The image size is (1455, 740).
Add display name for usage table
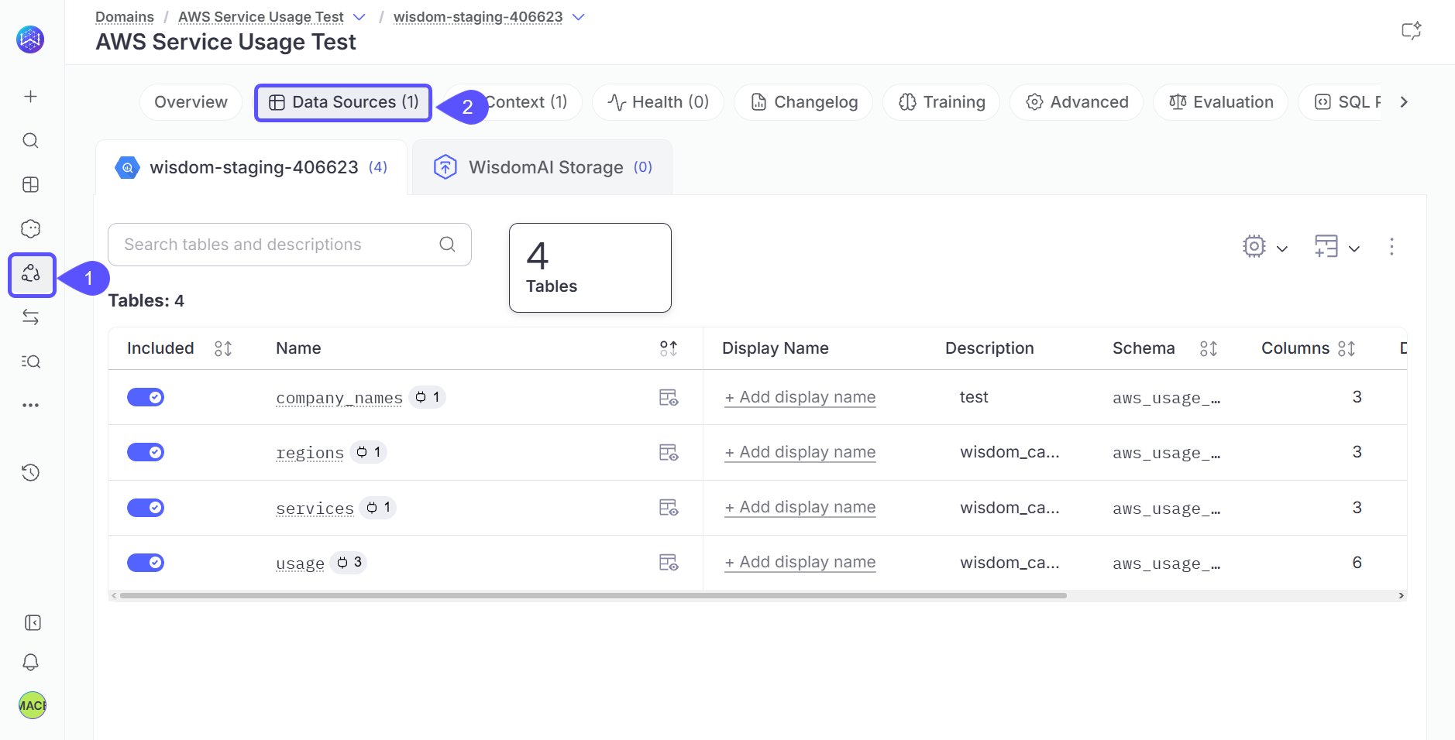tap(800, 562)
